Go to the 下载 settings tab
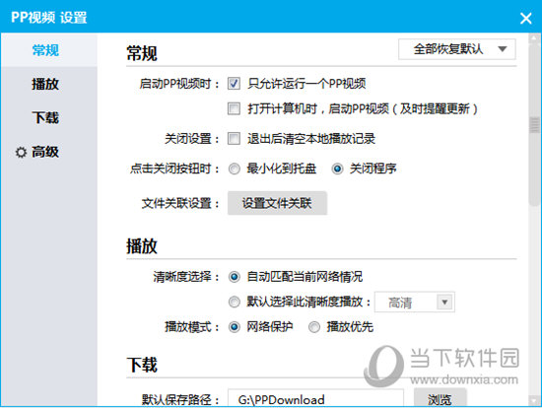The height and width of the screenshot is (408, 542). (45, 117)
